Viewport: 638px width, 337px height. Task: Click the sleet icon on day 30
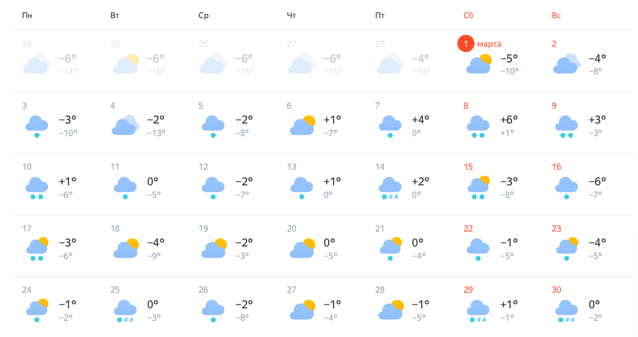click(x=566, y=311)
